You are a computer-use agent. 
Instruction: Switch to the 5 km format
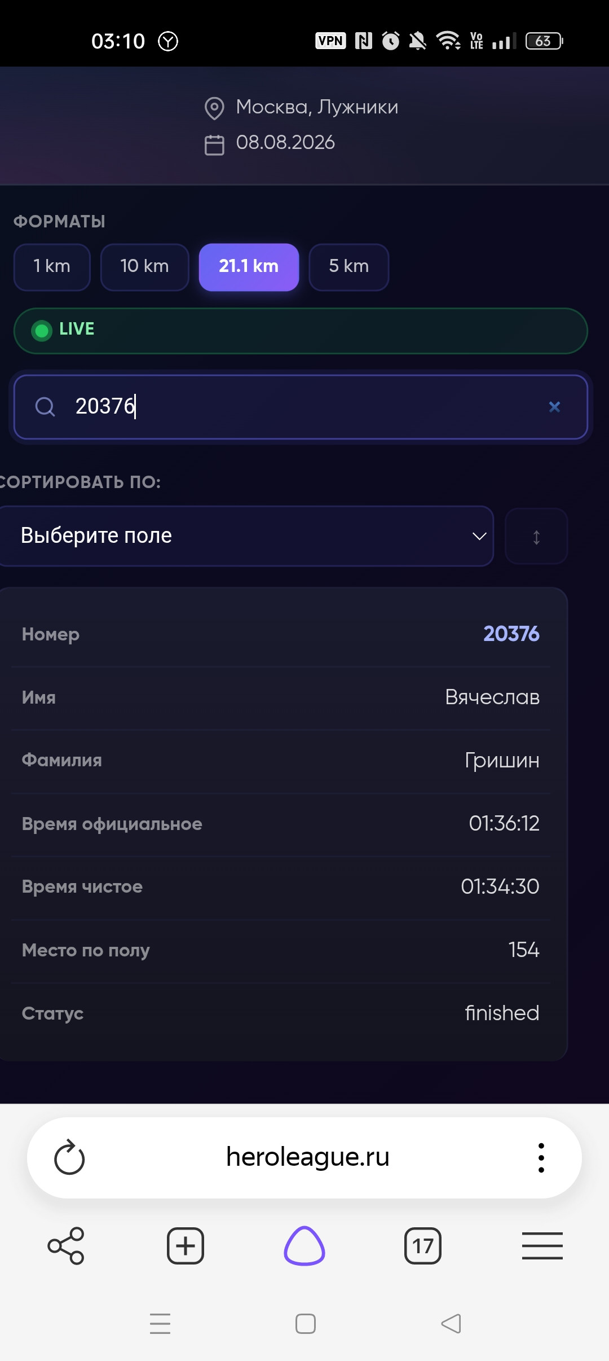click(349, 267)
